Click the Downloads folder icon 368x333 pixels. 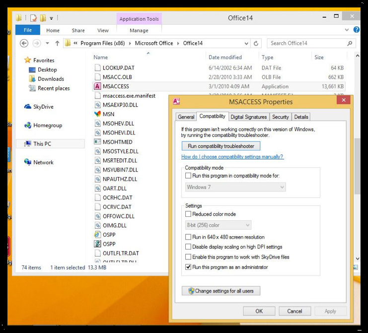click(x=32, y=79)
